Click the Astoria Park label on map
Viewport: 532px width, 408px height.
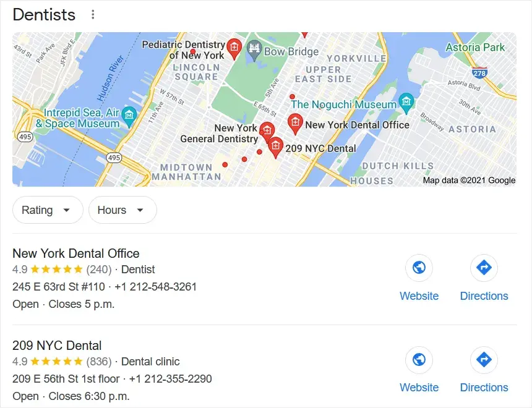pos(475,47)
